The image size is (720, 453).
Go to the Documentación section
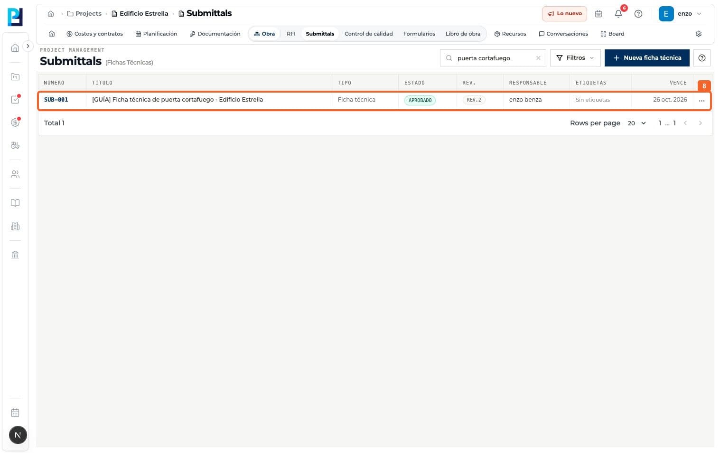pyautogui.click(x=215, y=34)
